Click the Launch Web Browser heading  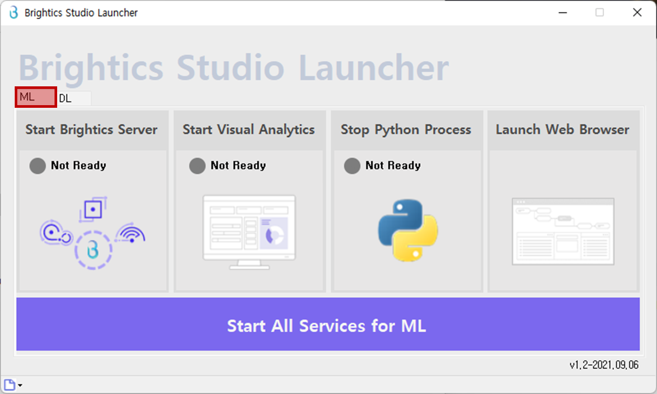(x=563, y=130)
